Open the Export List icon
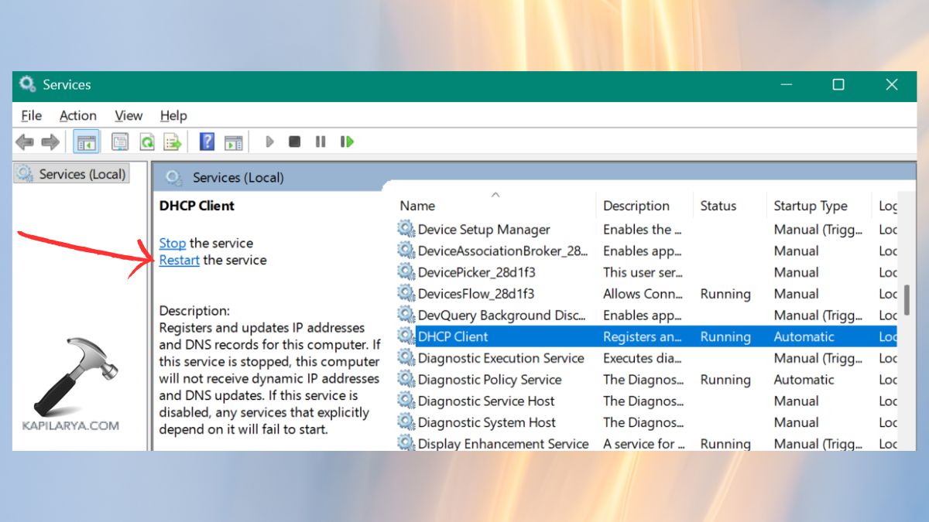The height and width of the screenshot is (522, 929). point(172,142)
